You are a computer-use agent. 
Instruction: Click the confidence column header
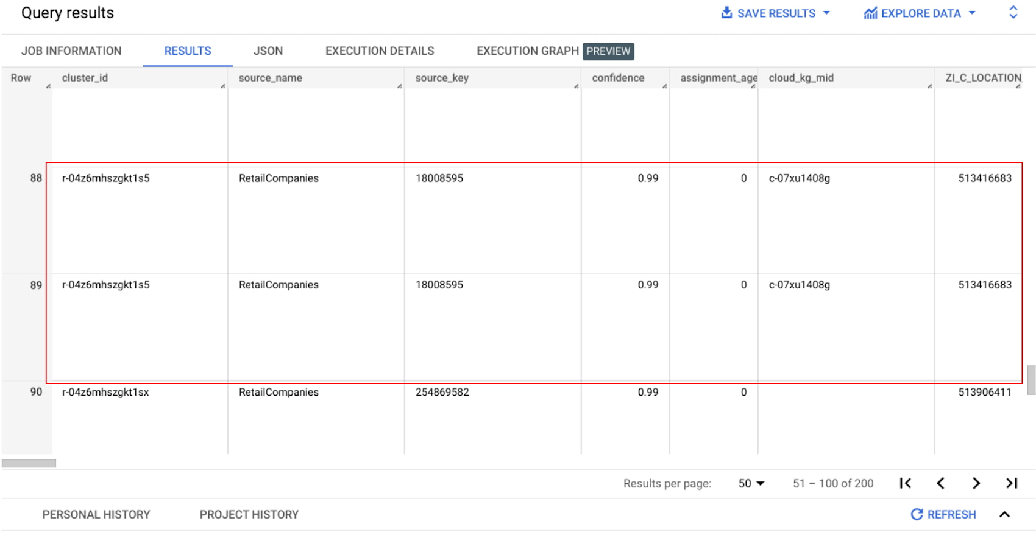pyautogui.click(x=618, y=78)
